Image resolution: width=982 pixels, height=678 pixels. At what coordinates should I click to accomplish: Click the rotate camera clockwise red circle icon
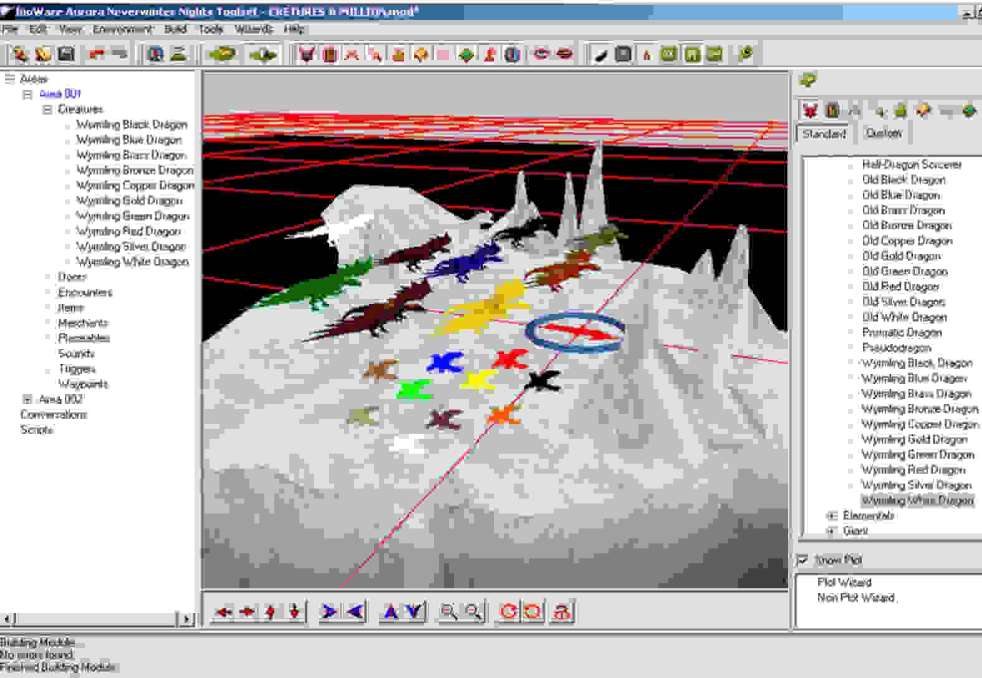[508, 612]
